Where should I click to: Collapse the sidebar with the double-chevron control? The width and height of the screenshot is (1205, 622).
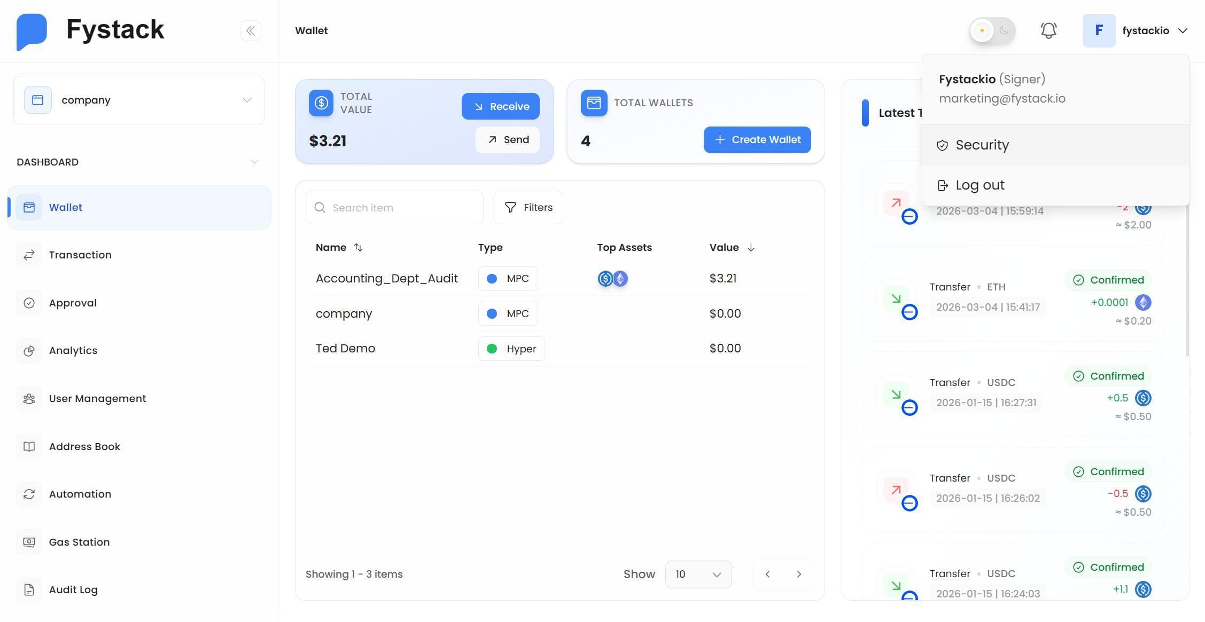pyautogui.click(x=251, y=30)
